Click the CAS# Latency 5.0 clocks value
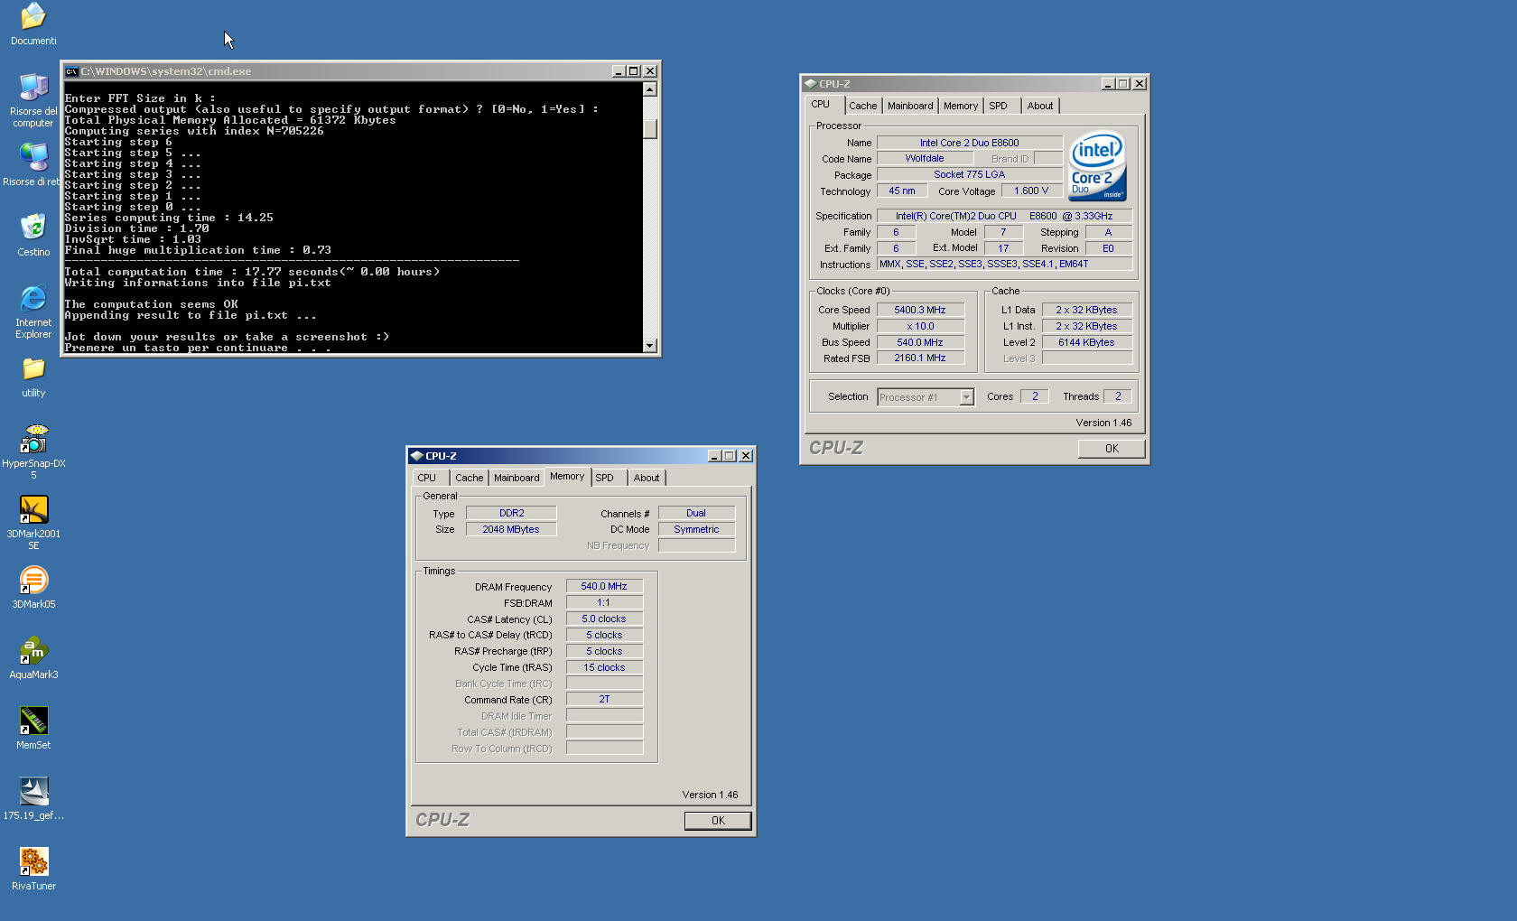This screenshot has height=921, width=1517. coord(604,619)
